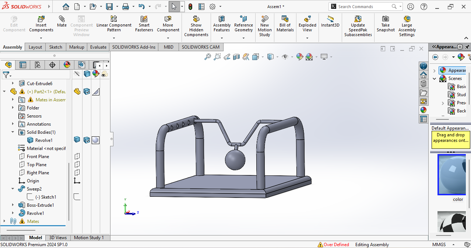Open the 3D Views tab

coord(58,238)
